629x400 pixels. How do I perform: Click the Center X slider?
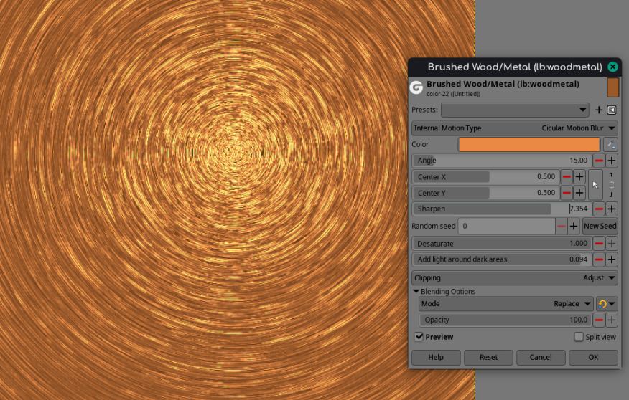(486, 176)
